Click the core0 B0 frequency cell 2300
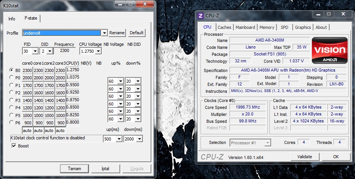The width and height of the screenshot is (355, 179). (x=27, y=70)
